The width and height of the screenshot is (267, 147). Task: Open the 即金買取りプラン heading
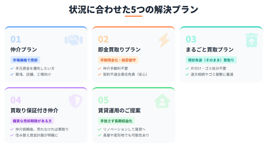coord(119,50)
